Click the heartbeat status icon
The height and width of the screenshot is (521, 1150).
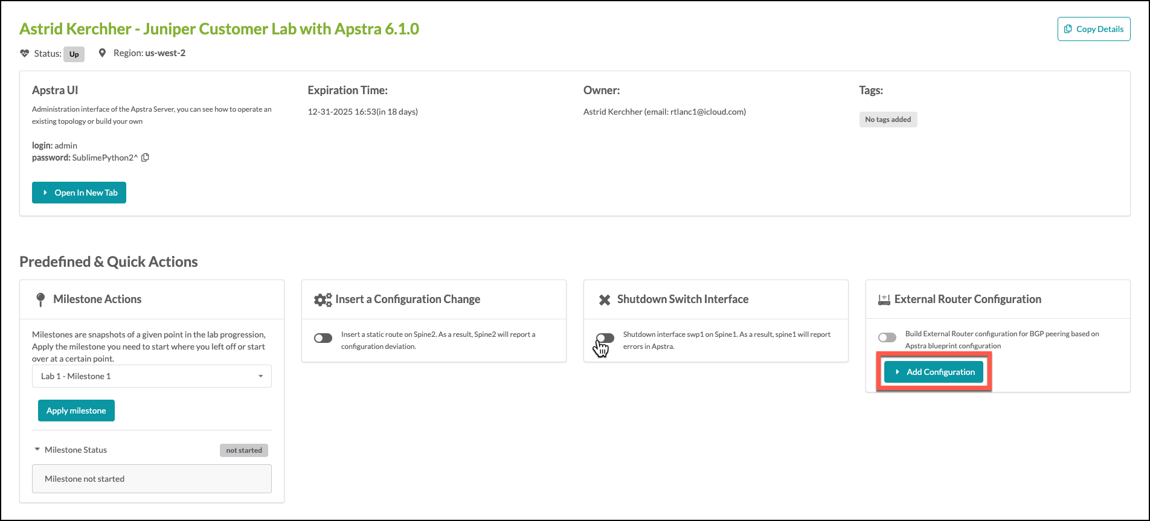pos(25,53)
